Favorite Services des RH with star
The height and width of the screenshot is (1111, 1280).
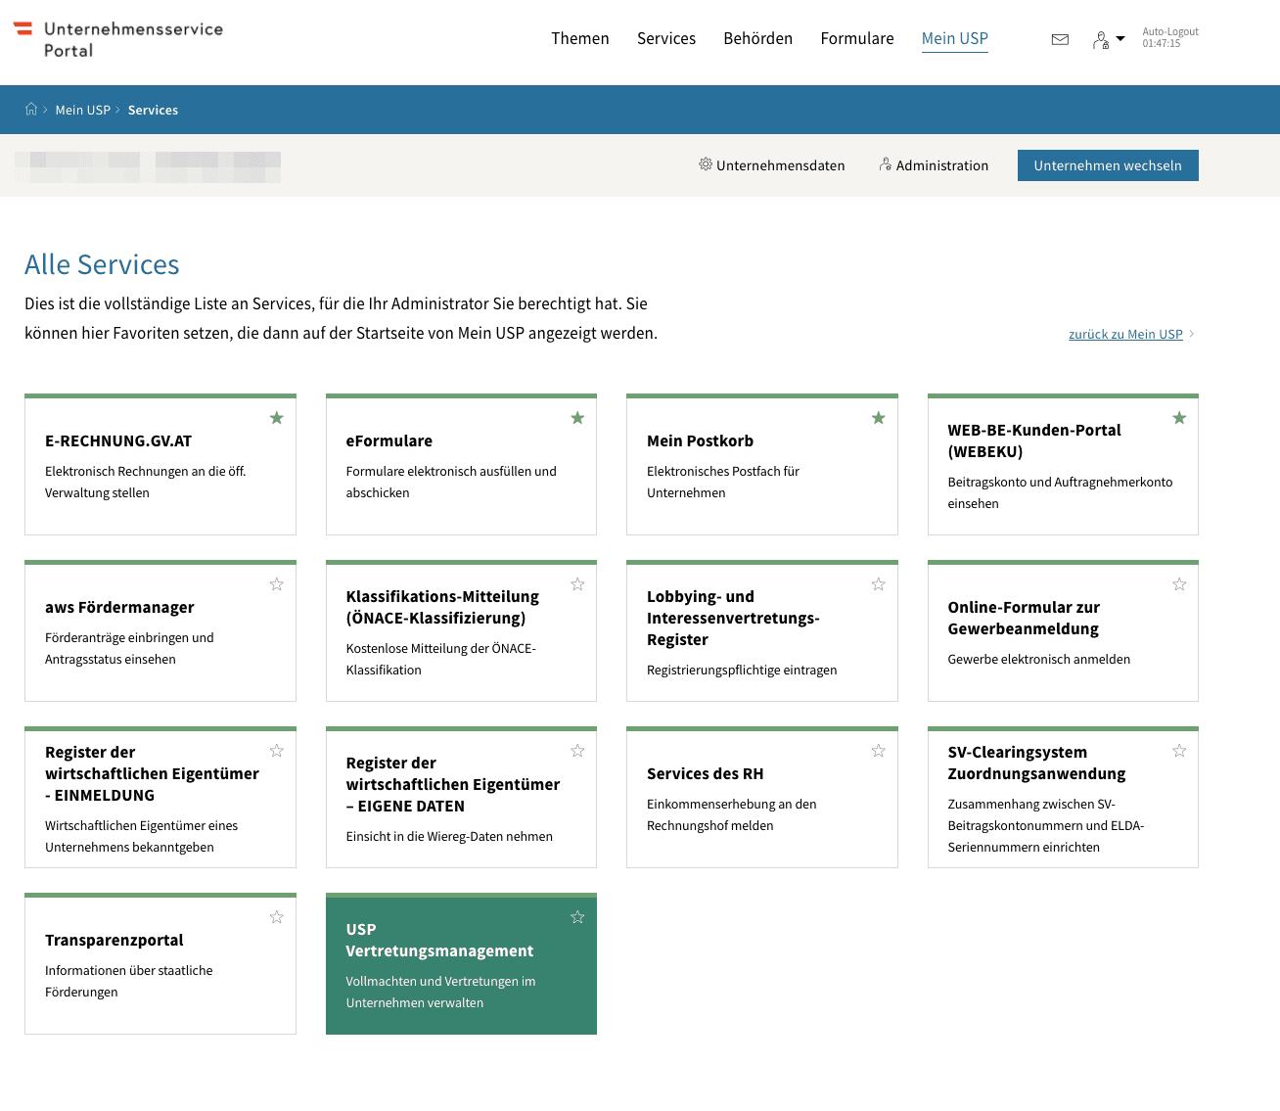[879, 751]
